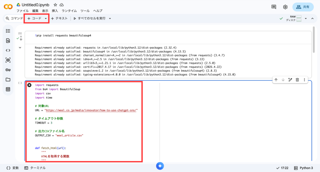Click the import csv line

click(43, 93)
